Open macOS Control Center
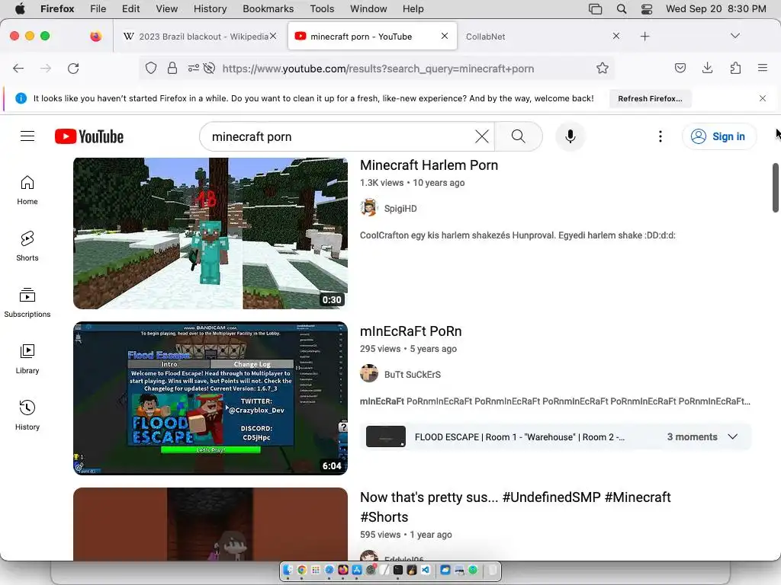Screen dimensions: 781x585 click(x=647, y=9)
